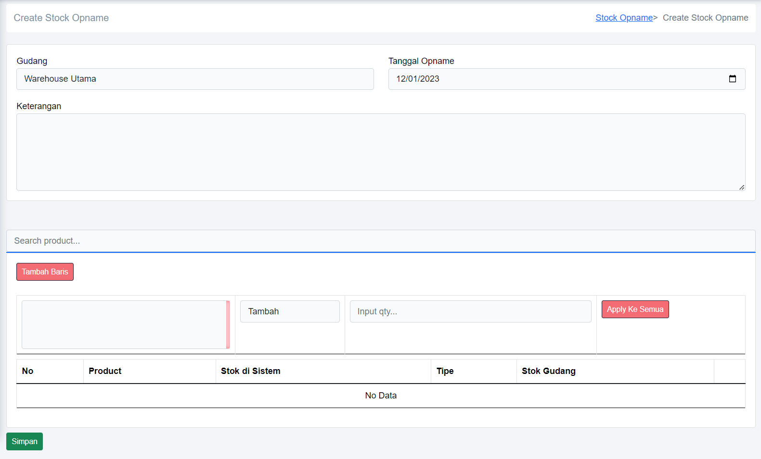Click the Tanggal Opname date text
The width and height of the screenshot is (761, 459).
[x=417, y=79]
